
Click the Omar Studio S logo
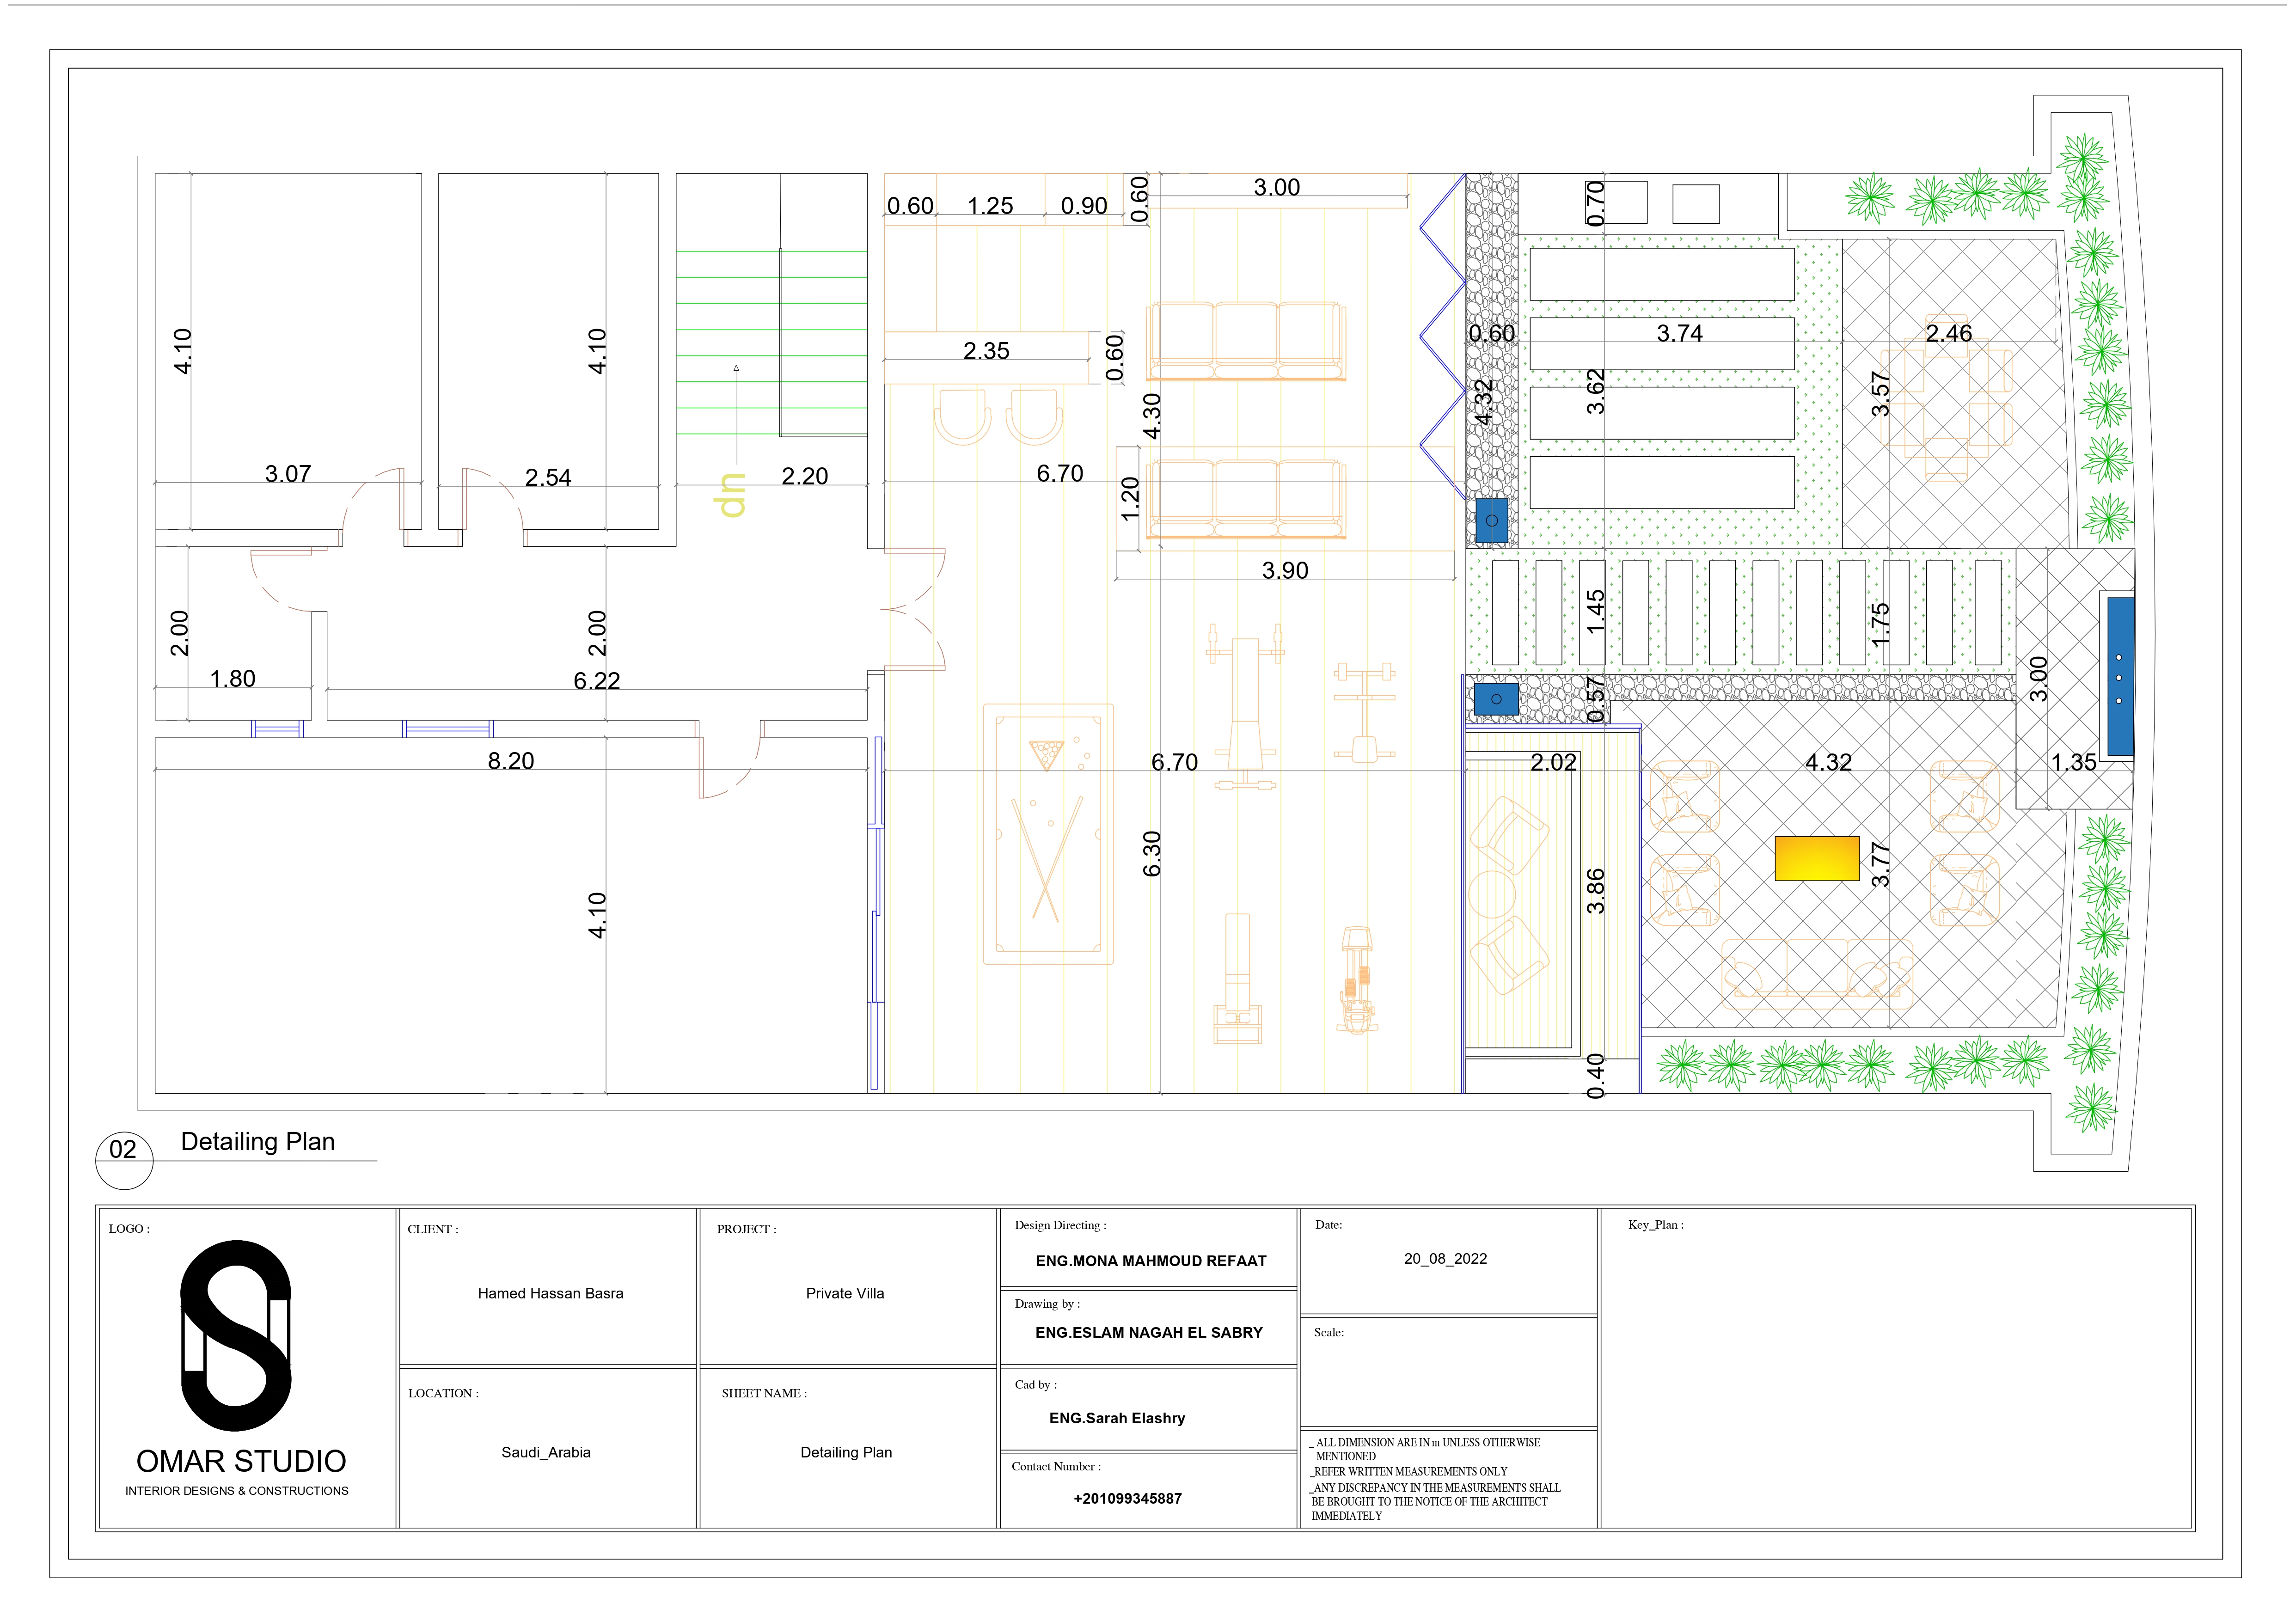coord(237,1334)
